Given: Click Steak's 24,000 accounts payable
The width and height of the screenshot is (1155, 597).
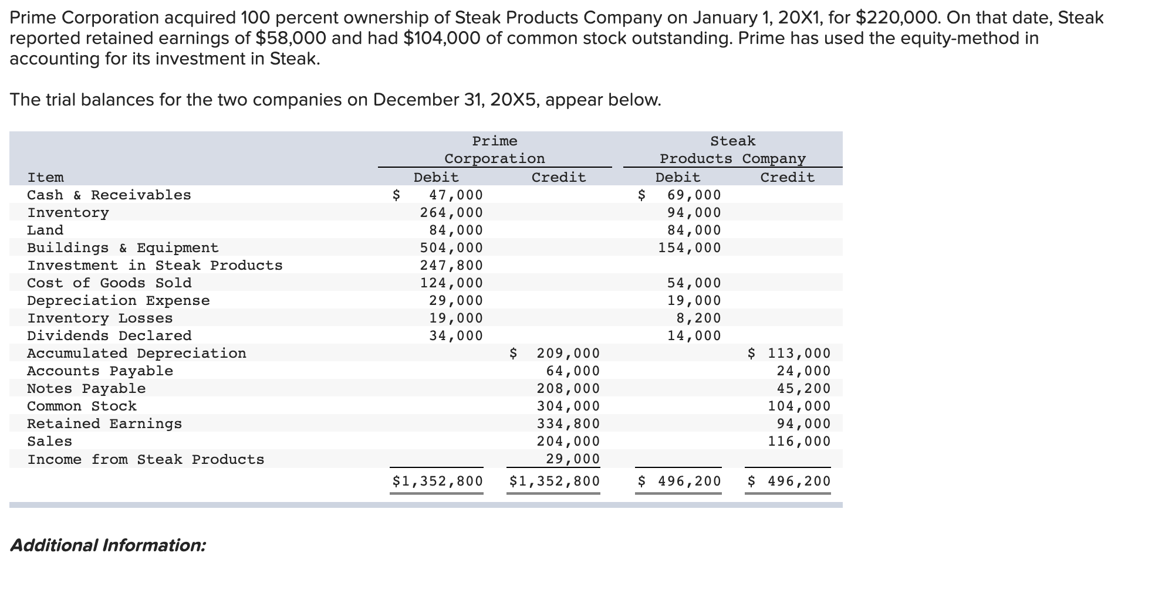Looking at the screenshot, I should tap(803, 371).
